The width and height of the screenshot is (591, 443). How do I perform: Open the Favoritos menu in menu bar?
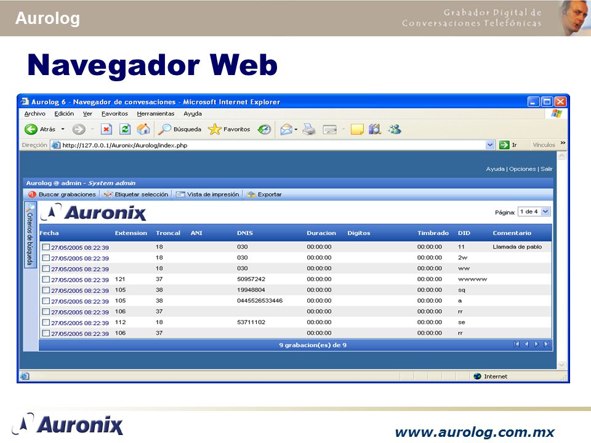click(115, 114)
